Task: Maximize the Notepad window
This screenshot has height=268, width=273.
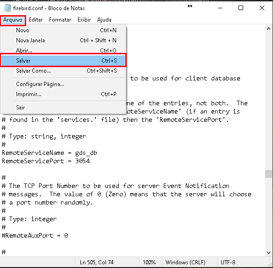Action: (241, 8)
